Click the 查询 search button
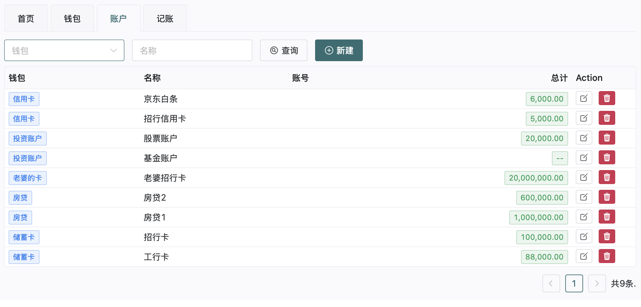This screenshot has width=641, height=307. pyautogui.click(x=284, y=50)
